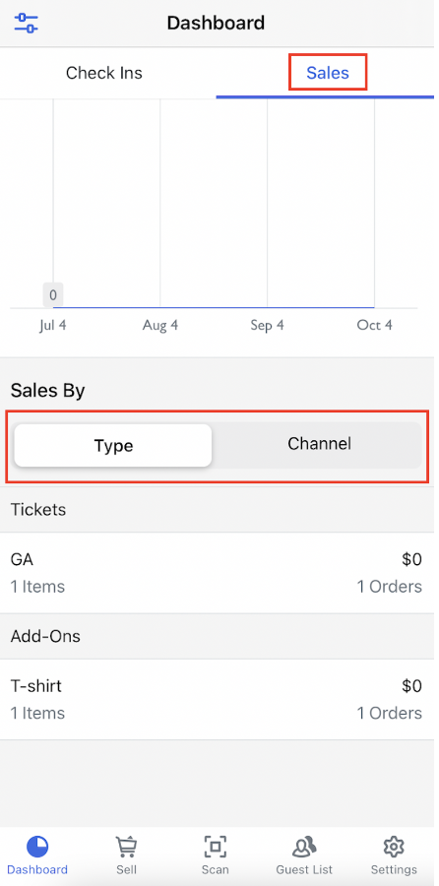Open the Settings gear icon

[394, 847]
